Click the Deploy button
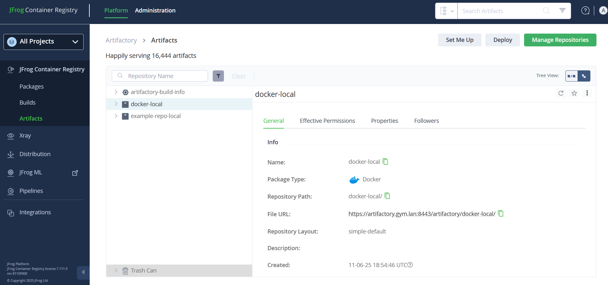 pos(503,40)
